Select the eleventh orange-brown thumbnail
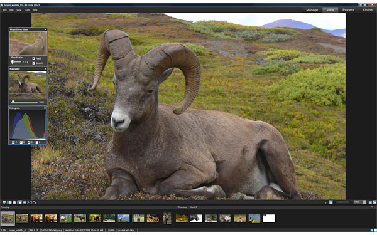Screen dimensions: 377x235 (x=153, y=218)
